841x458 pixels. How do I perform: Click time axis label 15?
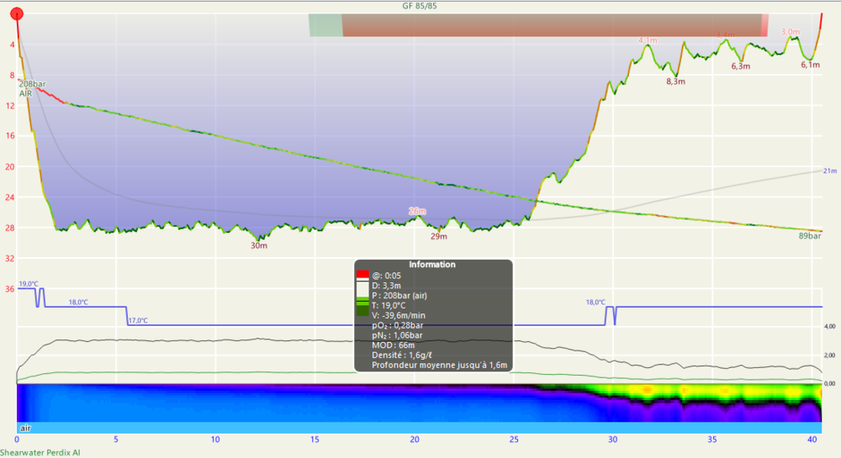coord(315,440)
